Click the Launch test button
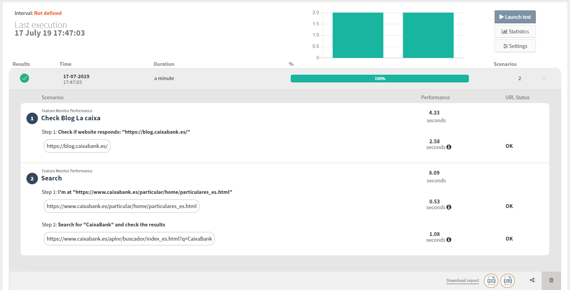Viewport: 570px width, 290px height. pos(515,17)
